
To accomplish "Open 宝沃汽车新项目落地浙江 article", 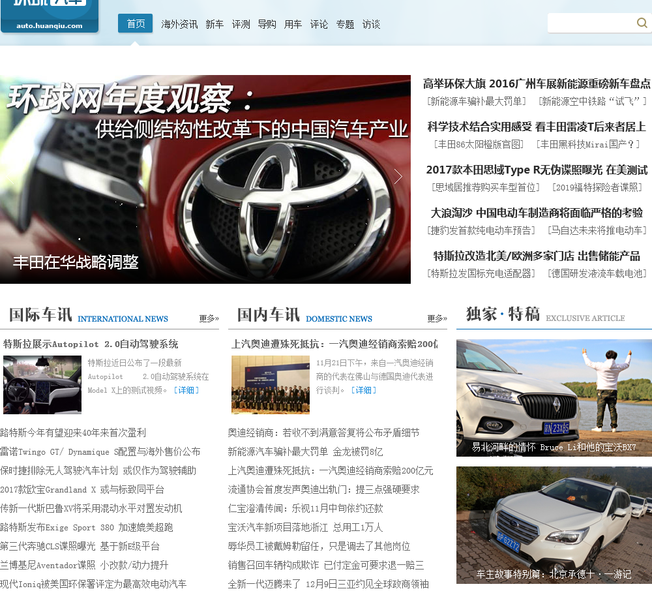I will click(305, 527).
